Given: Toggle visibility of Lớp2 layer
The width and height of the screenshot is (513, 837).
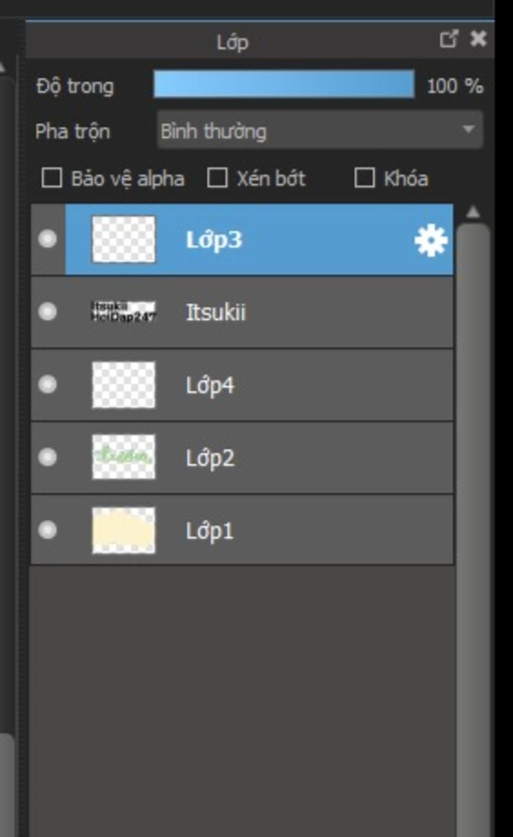Looking at the screenshot, I should [48, 457].
